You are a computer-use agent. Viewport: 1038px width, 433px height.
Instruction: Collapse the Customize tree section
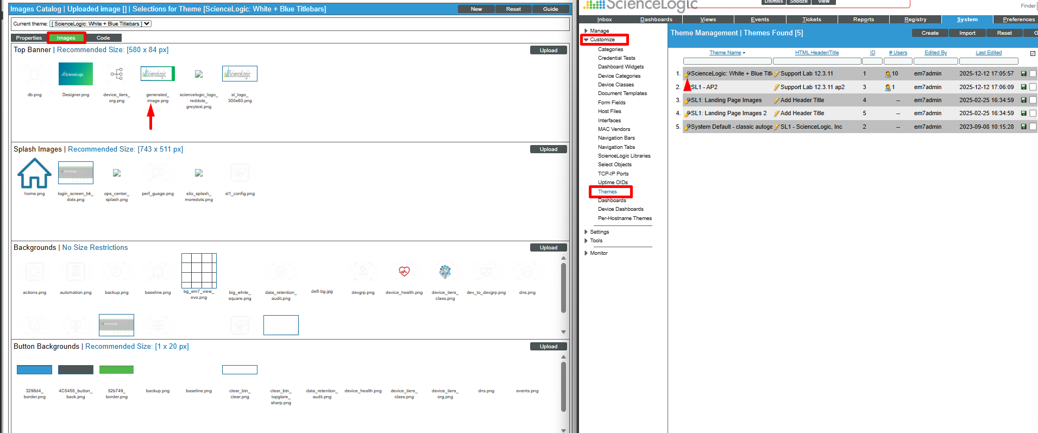pos(586,40)
